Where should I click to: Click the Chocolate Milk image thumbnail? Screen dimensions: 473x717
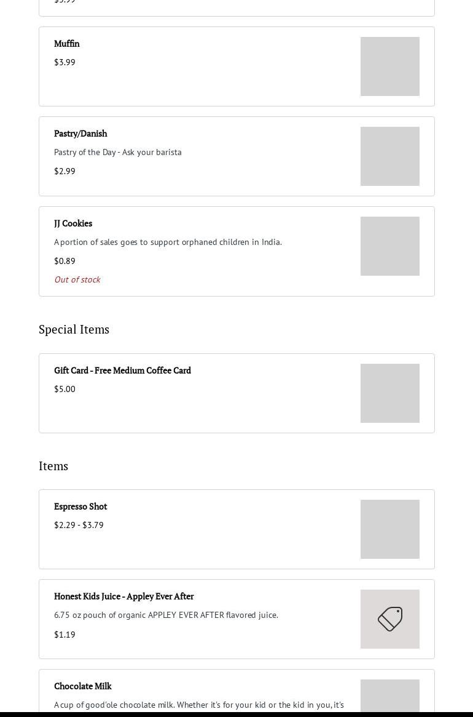click(x=390, y=695)
